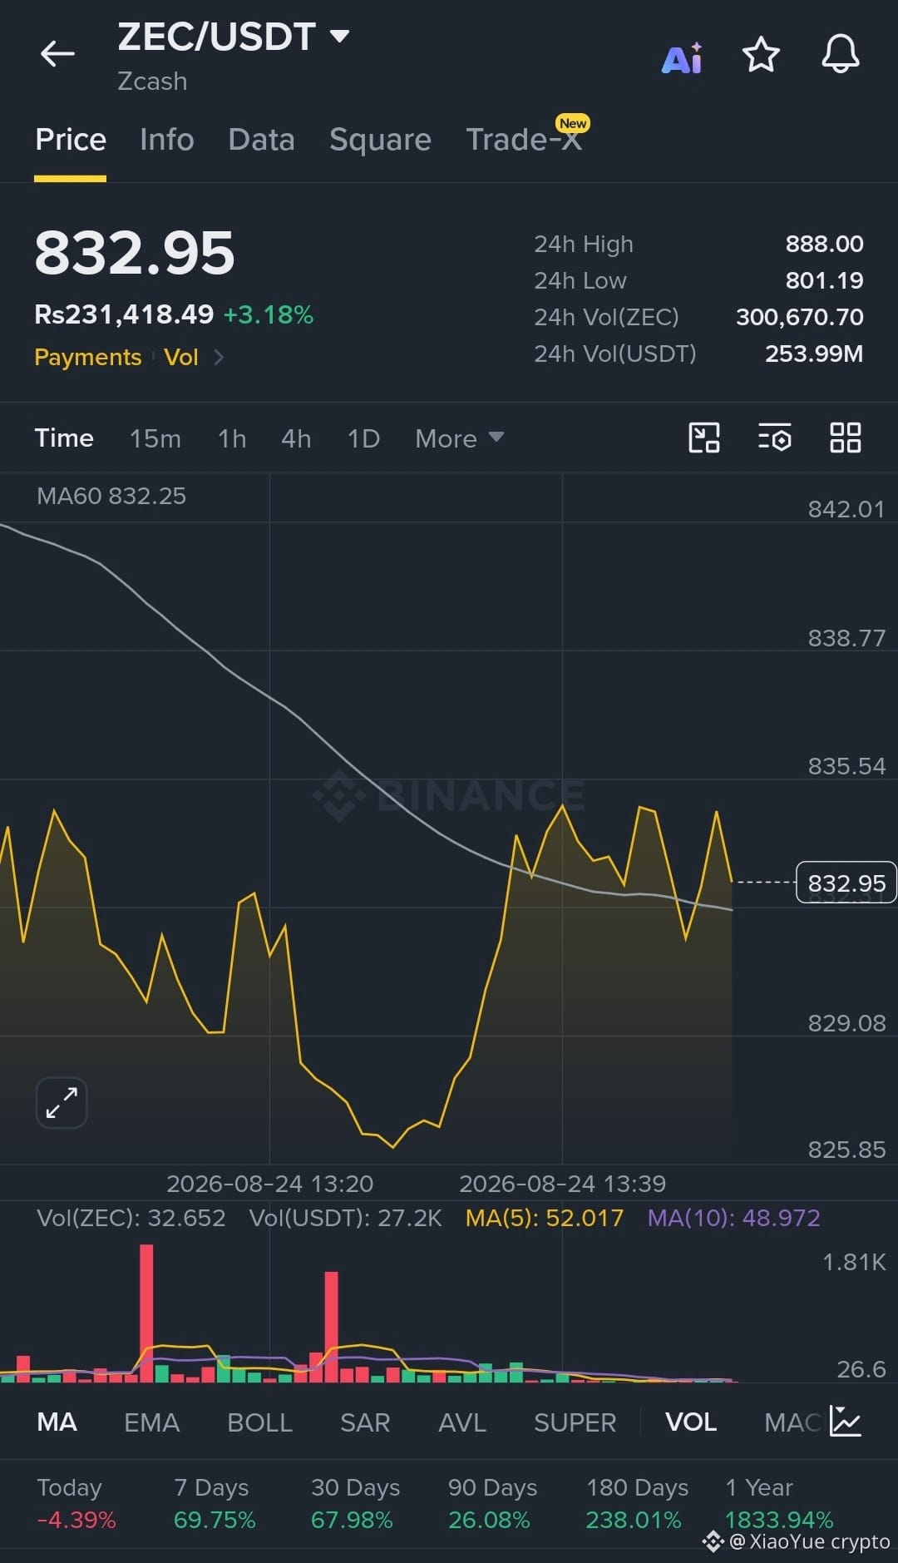This screenshot has width=898, height=1563.
Task: Click the Vol(USDT): 27.2K readout
Action: click(x=346, y=1218)
